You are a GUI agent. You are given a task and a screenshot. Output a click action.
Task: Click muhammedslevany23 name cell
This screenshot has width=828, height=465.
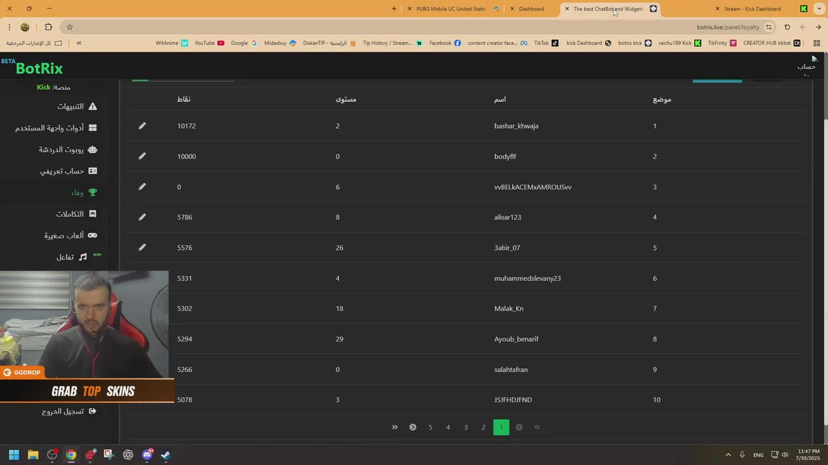[x=527, y=278]
